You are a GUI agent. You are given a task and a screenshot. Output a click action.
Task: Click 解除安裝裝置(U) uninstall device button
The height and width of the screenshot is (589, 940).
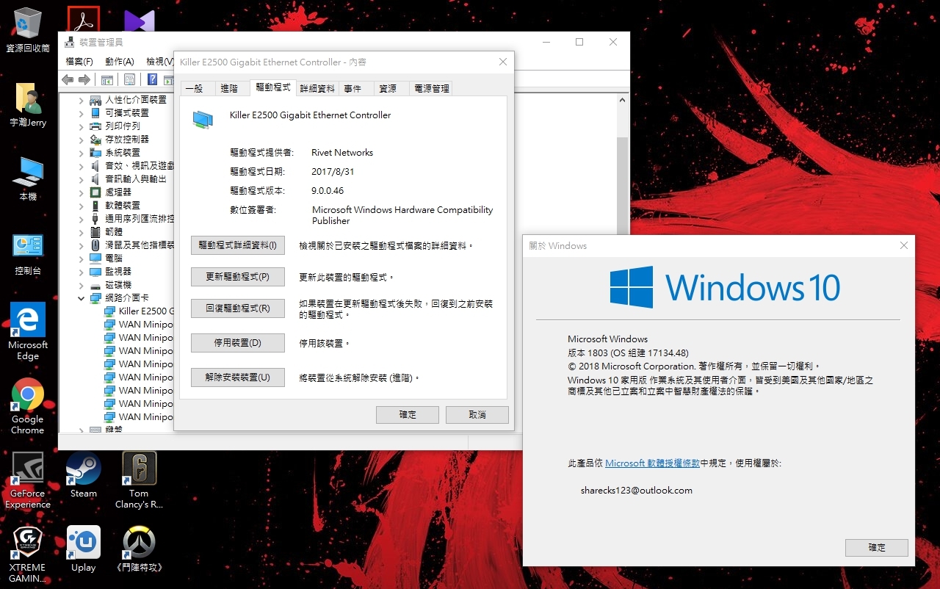[238, 377]
